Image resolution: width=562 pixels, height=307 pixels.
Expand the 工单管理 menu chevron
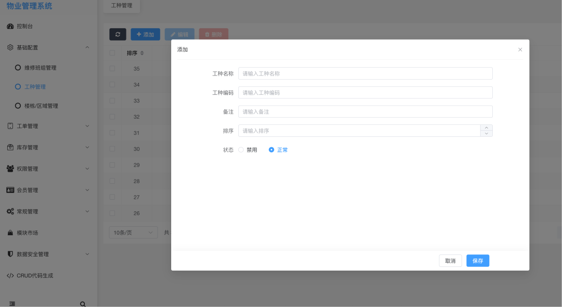click(87, 126)
